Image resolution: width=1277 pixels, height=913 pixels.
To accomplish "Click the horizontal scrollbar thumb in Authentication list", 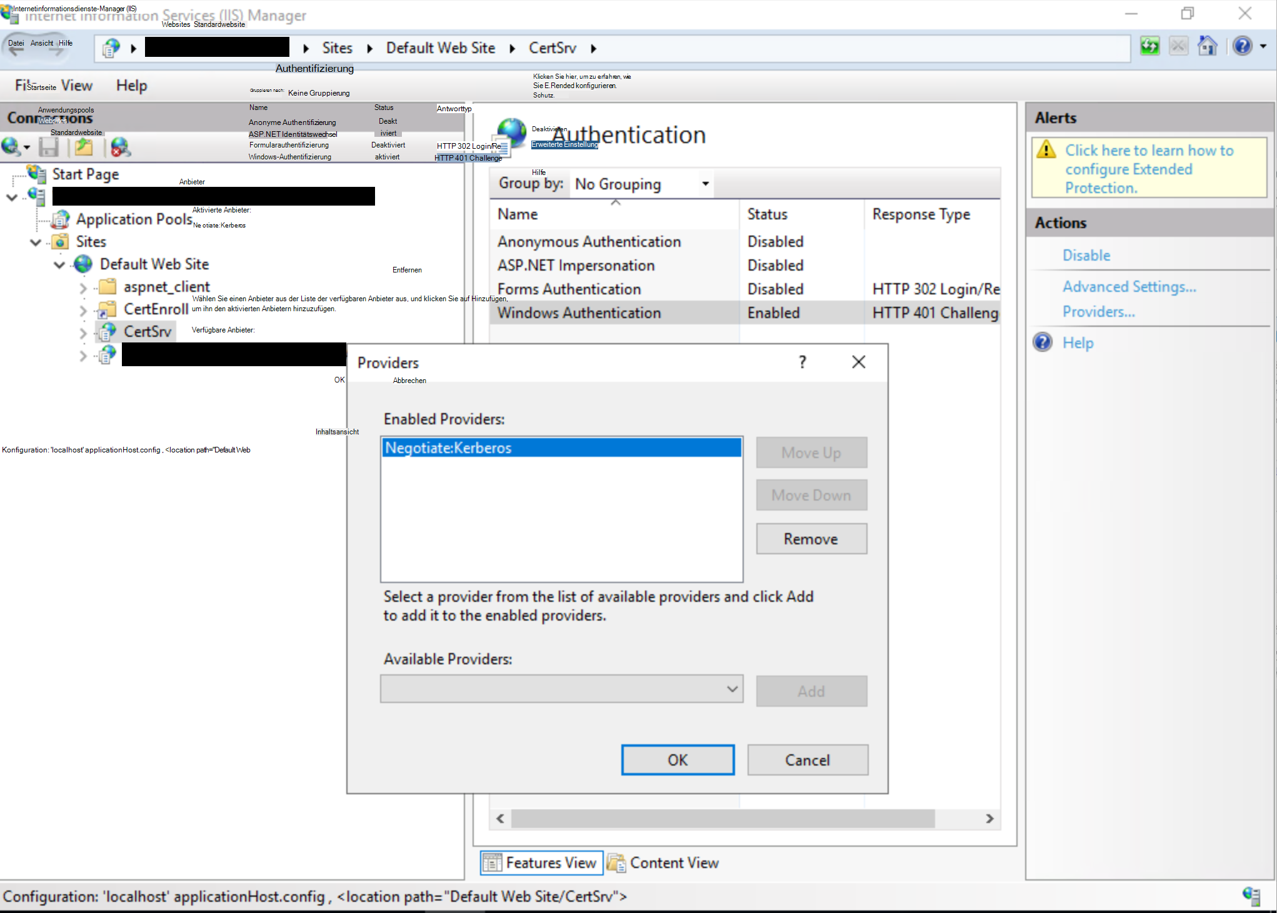I will (723, 819).
